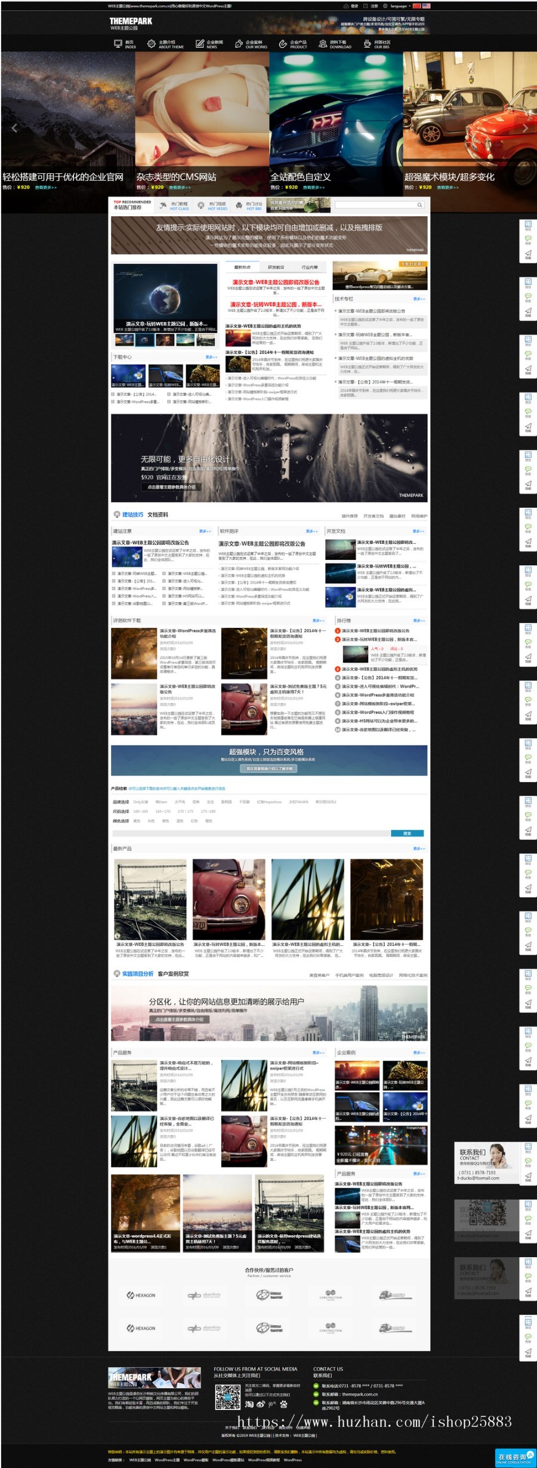Click 更多>> in 排行榜 section

(x=419, y=621)
